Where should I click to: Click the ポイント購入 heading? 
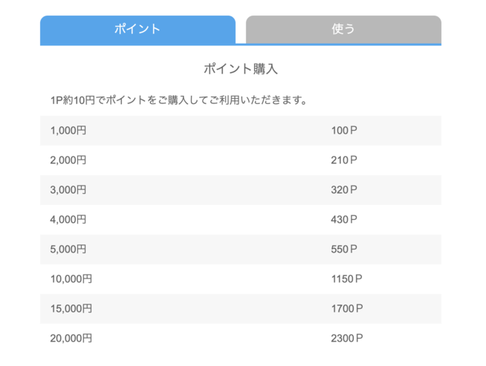[x=240, y=69]
